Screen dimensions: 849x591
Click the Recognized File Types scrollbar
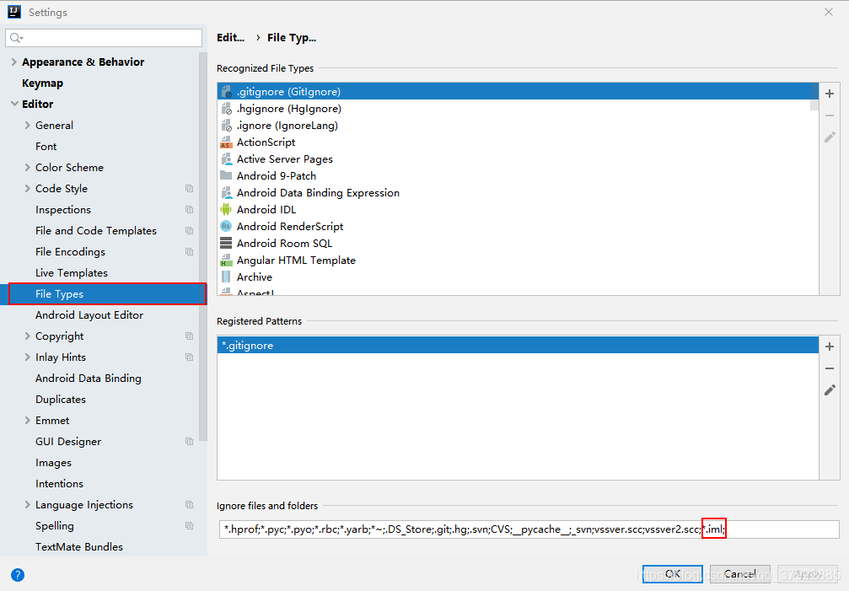814,98
